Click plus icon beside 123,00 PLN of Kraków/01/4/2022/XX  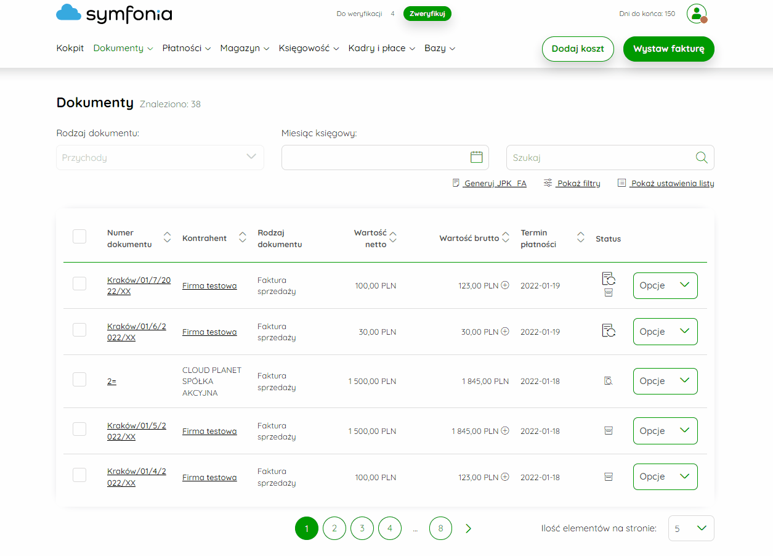click(505, 476)
